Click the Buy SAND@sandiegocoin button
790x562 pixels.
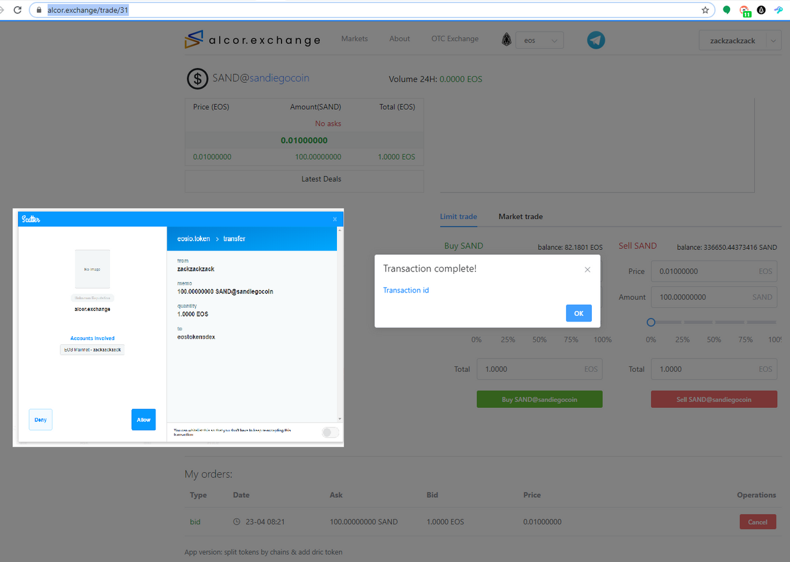(539, 399)
